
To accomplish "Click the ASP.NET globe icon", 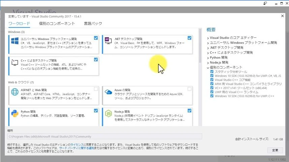I will point(15,92).
